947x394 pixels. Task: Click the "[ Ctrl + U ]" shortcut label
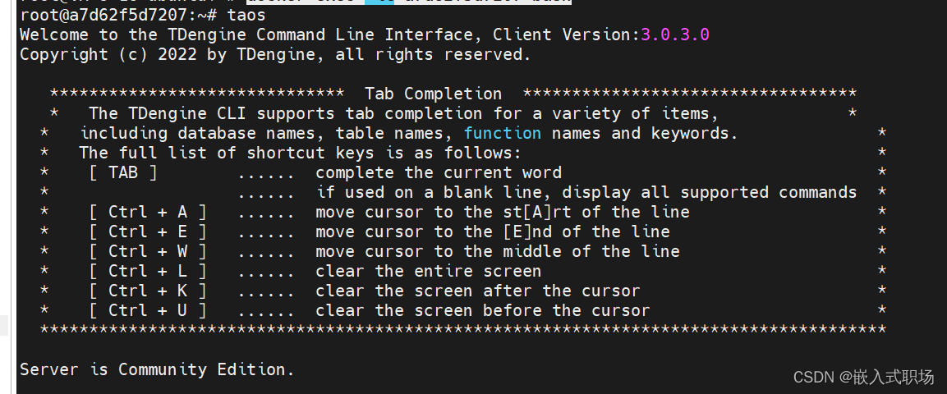click(148, 311)
